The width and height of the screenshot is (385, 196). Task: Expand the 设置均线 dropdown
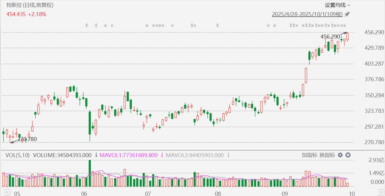pyautogui.click(x=338, y=5)
